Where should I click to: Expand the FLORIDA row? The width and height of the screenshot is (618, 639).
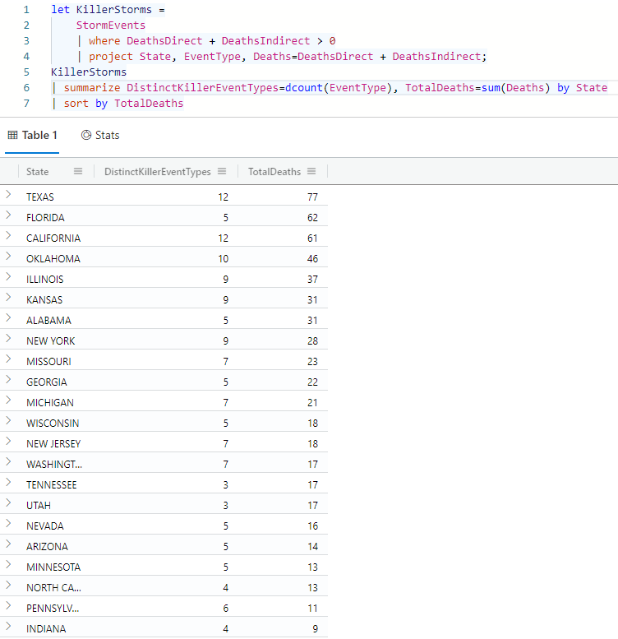point(8,215)
